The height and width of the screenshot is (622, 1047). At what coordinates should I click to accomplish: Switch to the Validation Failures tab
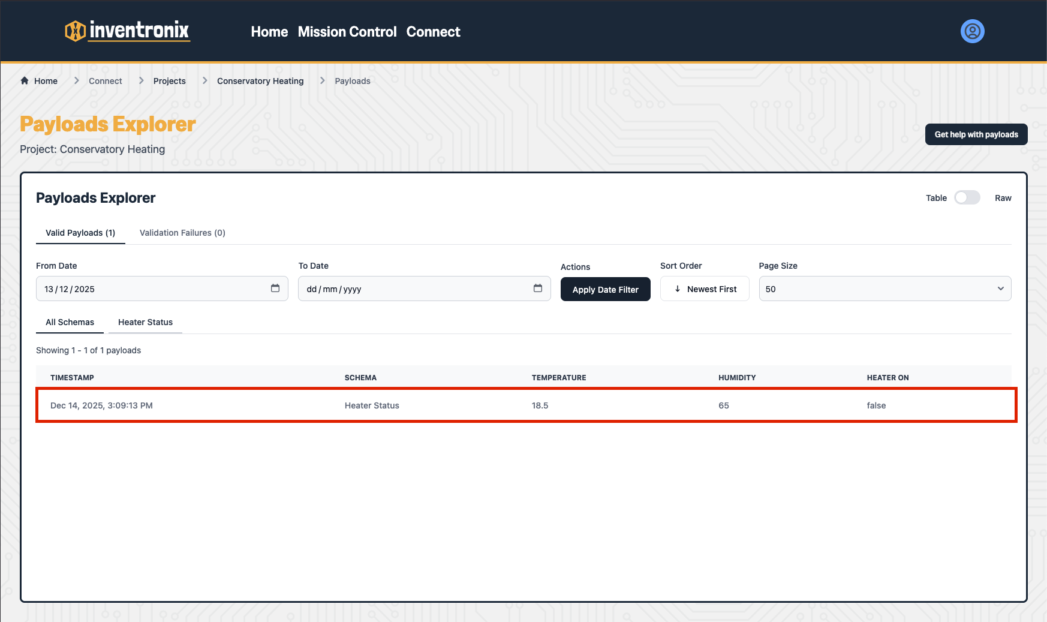pos(182,233)
